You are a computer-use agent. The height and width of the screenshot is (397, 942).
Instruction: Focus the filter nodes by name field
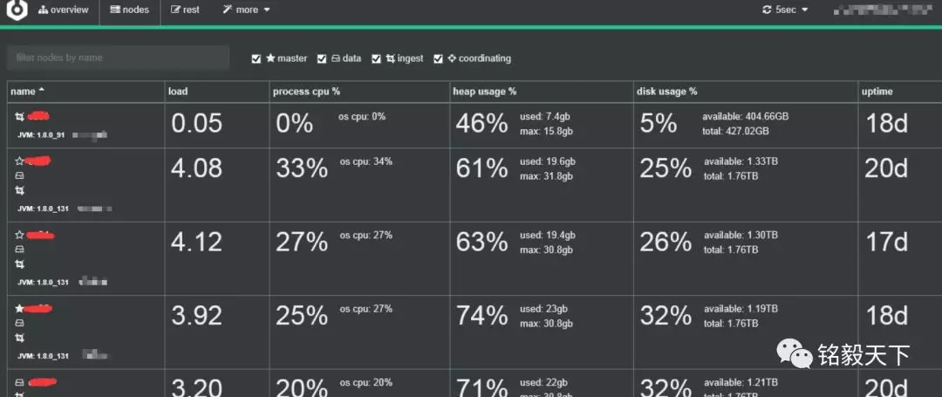point(118,58)
